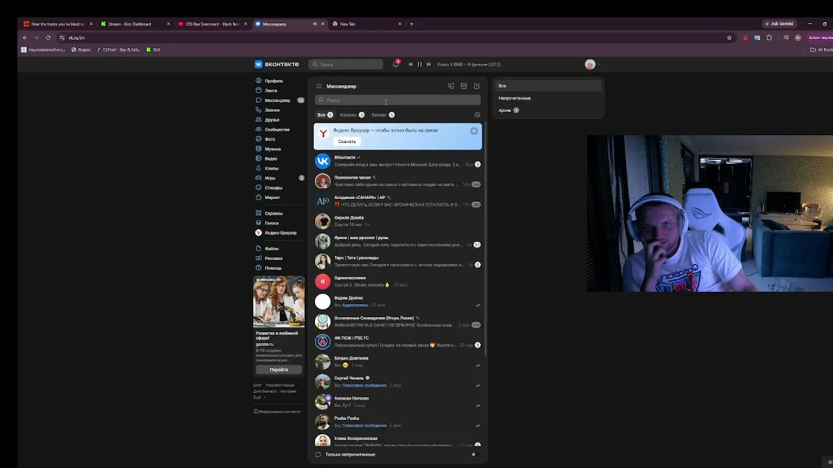Open Блог footer link

click(257, 385)
